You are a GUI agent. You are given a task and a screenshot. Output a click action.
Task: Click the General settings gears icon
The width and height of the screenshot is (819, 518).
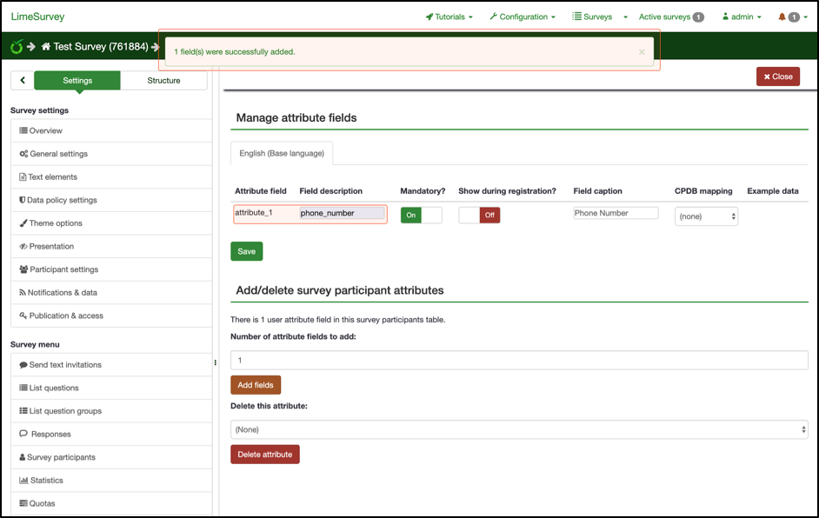click(23, 154)
